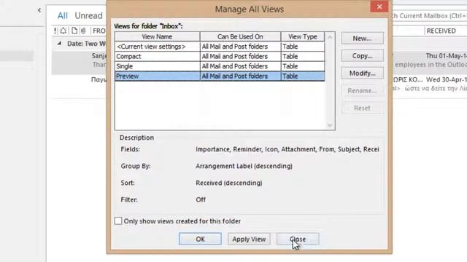Click the Close button at dialog bottom
Viewport: 467px width, 262px height.
click(298, 239)
